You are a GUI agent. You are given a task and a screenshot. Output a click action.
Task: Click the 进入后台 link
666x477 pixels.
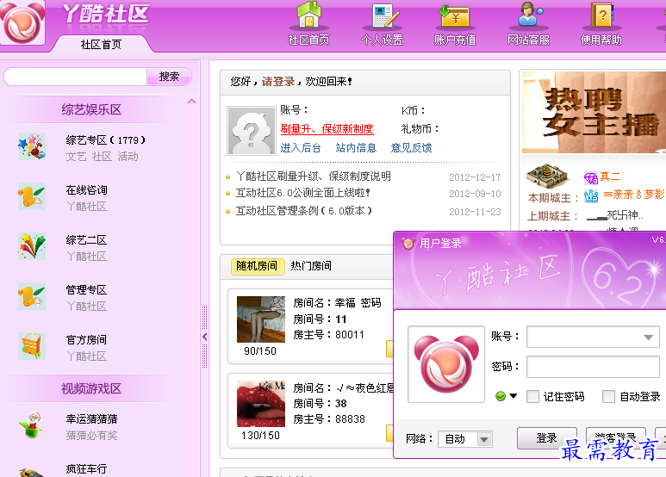[301, 148]
